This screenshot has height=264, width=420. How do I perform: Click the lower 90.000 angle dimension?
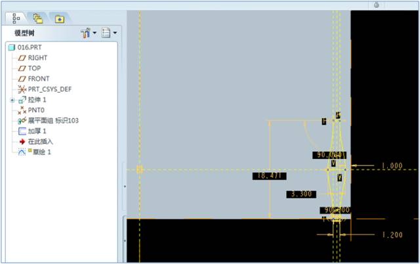(336, 210)
